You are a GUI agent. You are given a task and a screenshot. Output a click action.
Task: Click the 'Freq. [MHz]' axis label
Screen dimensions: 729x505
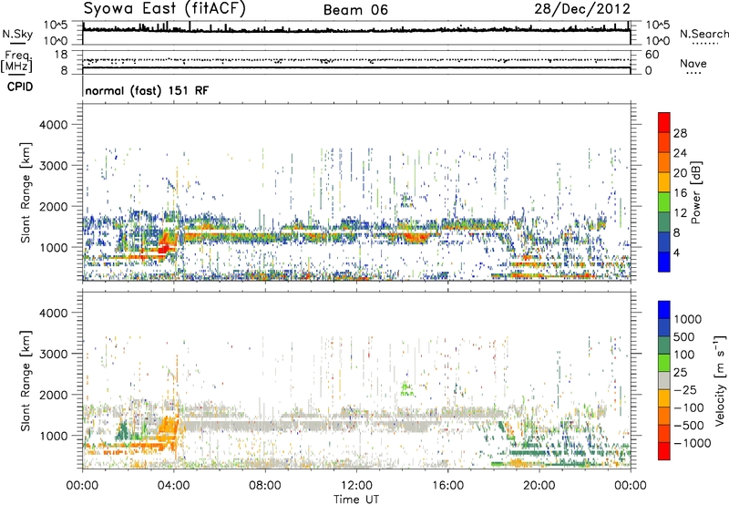tap(16, 61)
